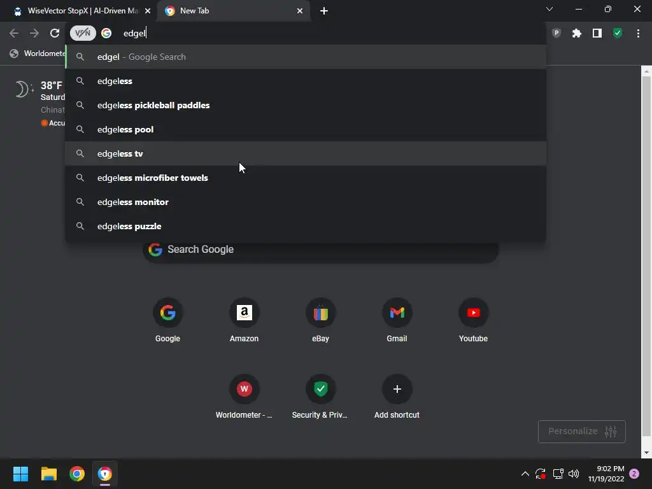Open the Extensions puzzle-piece menu

(x=577, y=33)
